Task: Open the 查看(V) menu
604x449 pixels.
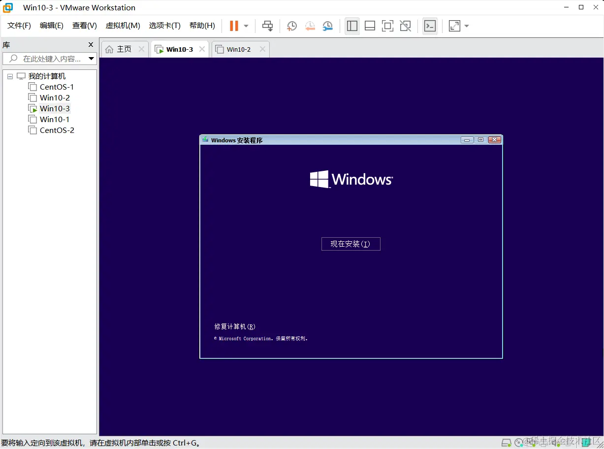Action: [85, 26]
